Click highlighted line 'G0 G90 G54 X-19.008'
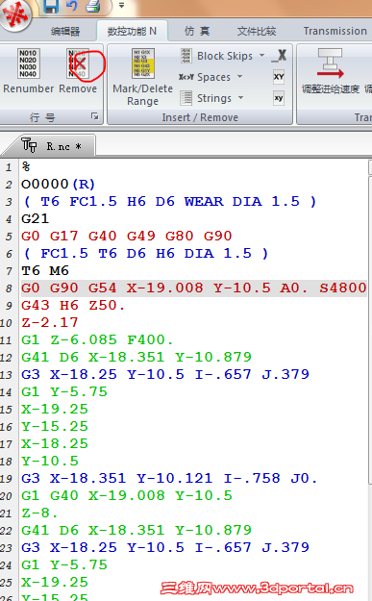 click(x=194, y=288)
